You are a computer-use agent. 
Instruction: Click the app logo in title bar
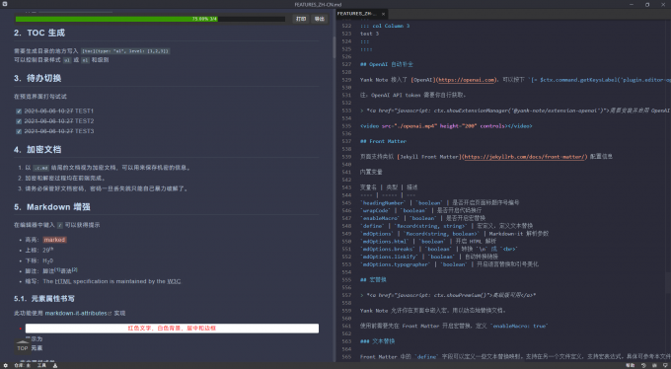pyautogui.click(x=4, y=4)
